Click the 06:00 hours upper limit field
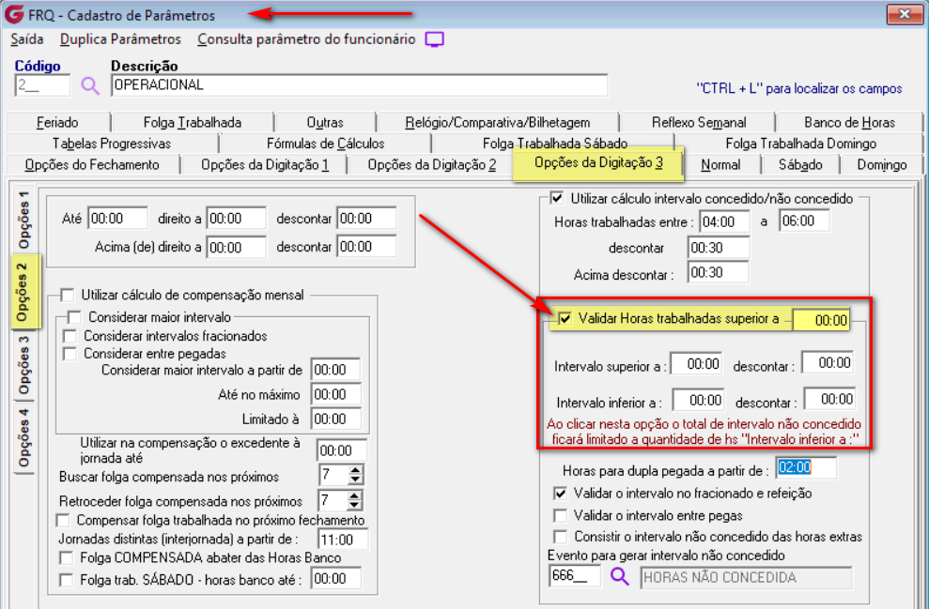 coord(804,221)
